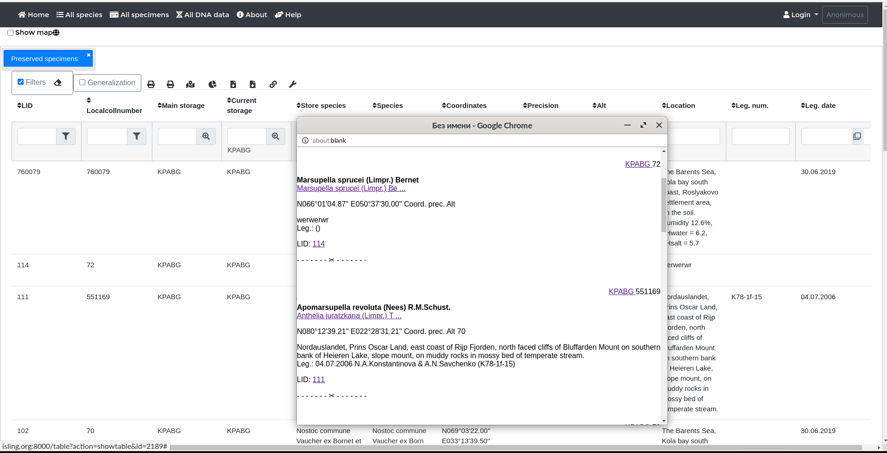The height and width of the screenshot is (453, 887).
Task: Click the copy icon beside Leg. date field
Action: click(857, 136)
